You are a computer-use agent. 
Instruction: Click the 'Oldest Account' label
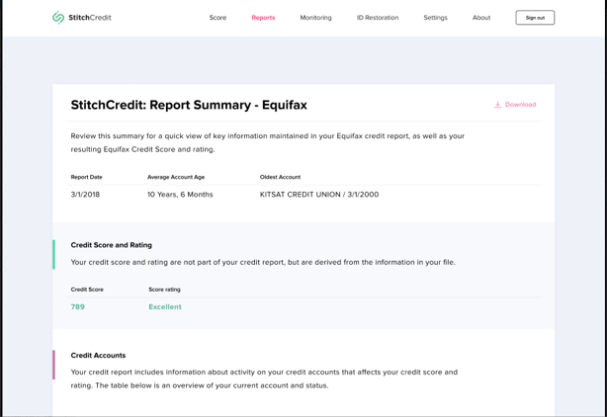pyautogui.click(x=280, y=177)
